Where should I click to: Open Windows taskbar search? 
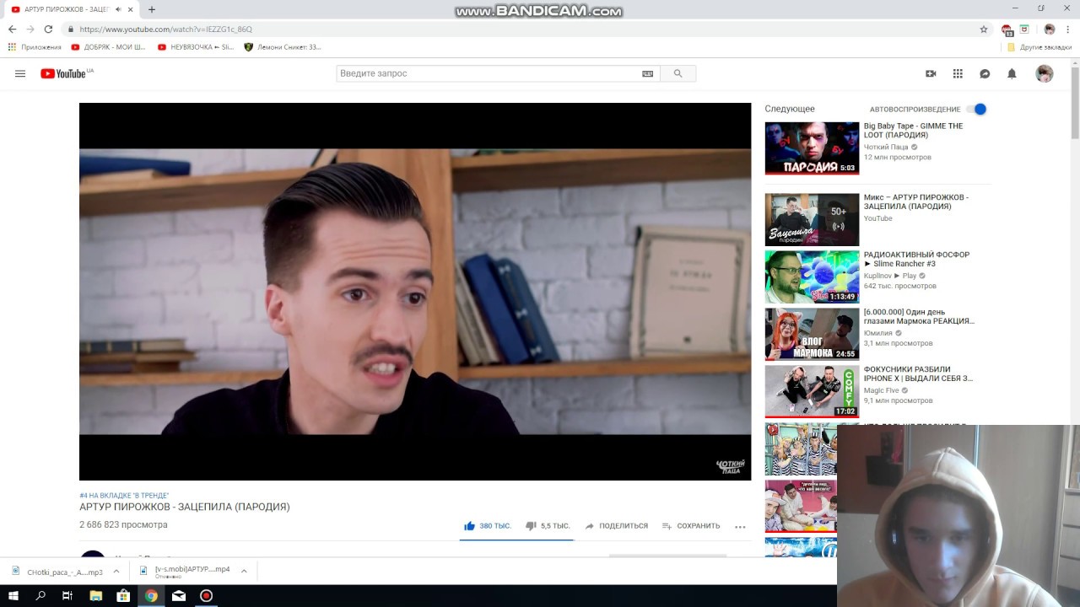[40, 595]
